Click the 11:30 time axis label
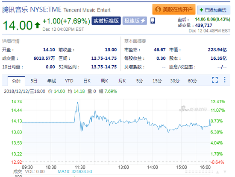The image size is (235, 177). (80, 167)
